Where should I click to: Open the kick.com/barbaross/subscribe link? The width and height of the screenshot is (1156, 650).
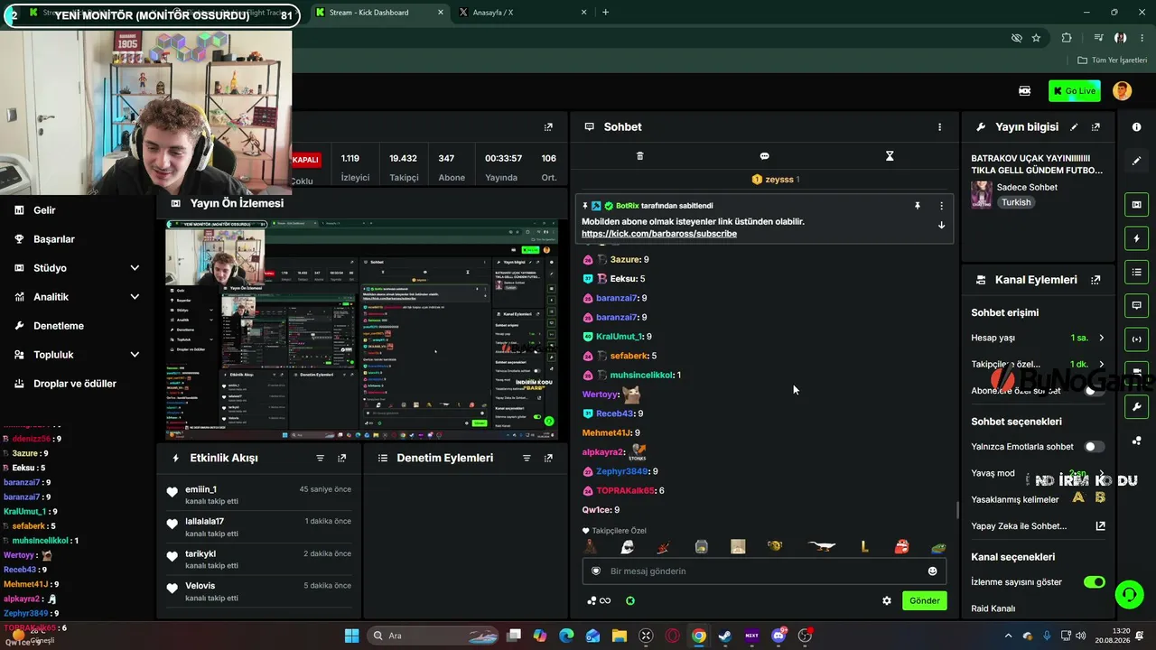659,234
